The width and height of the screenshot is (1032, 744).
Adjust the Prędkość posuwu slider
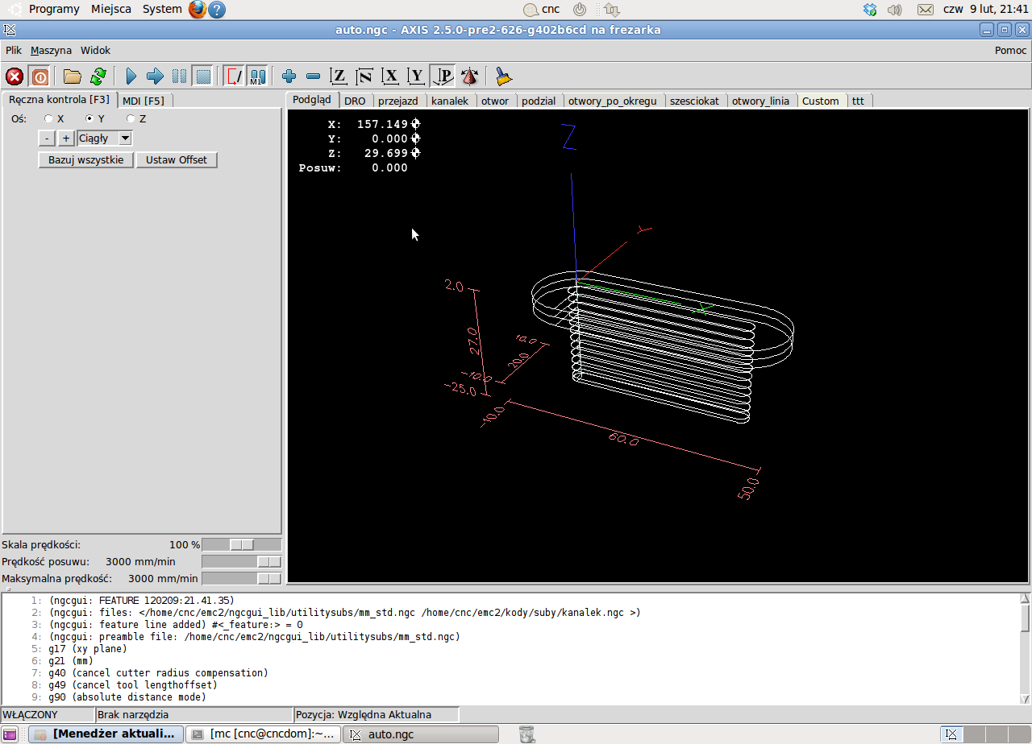(x=242, y=561)
